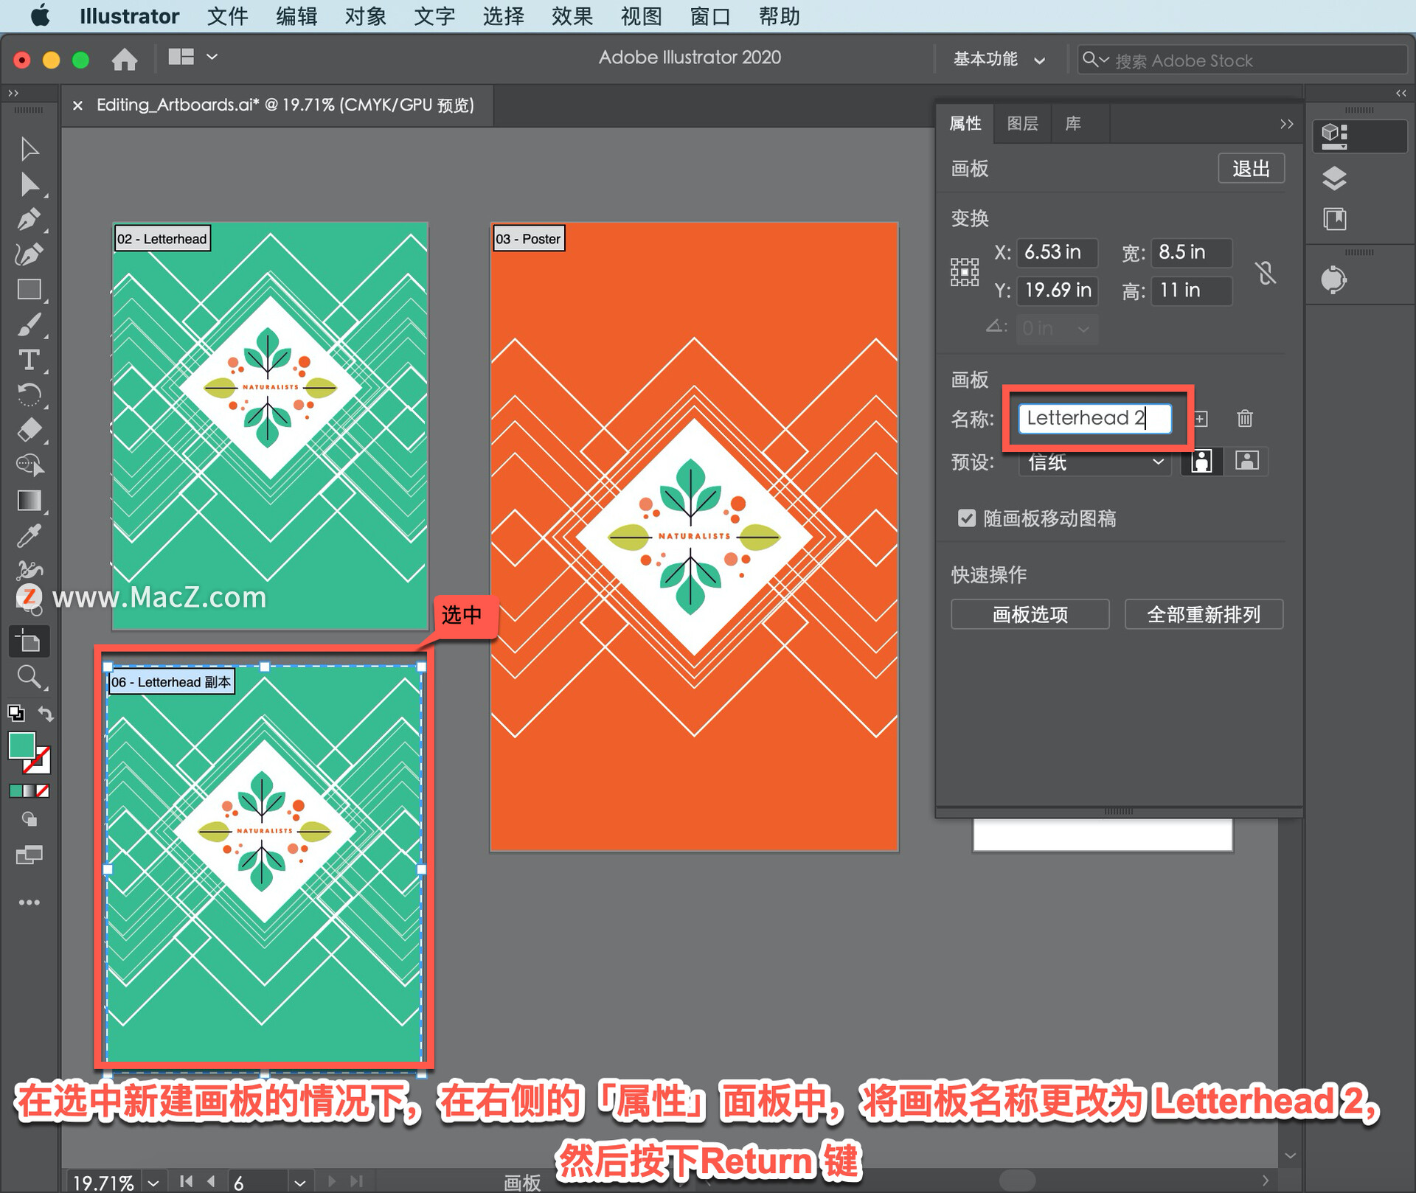Open the workspace switcher dropdown

click(999, 60)
